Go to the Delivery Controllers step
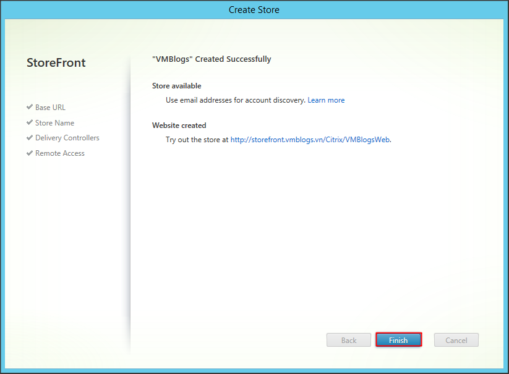Screen dimensions: 509x374 [x=67, y=138]
